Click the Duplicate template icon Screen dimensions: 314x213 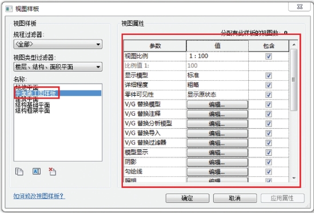(x=19, y=172)
